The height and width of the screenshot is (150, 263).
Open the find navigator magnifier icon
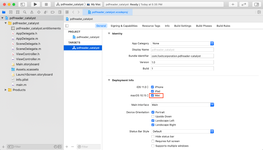coord(25,12)
